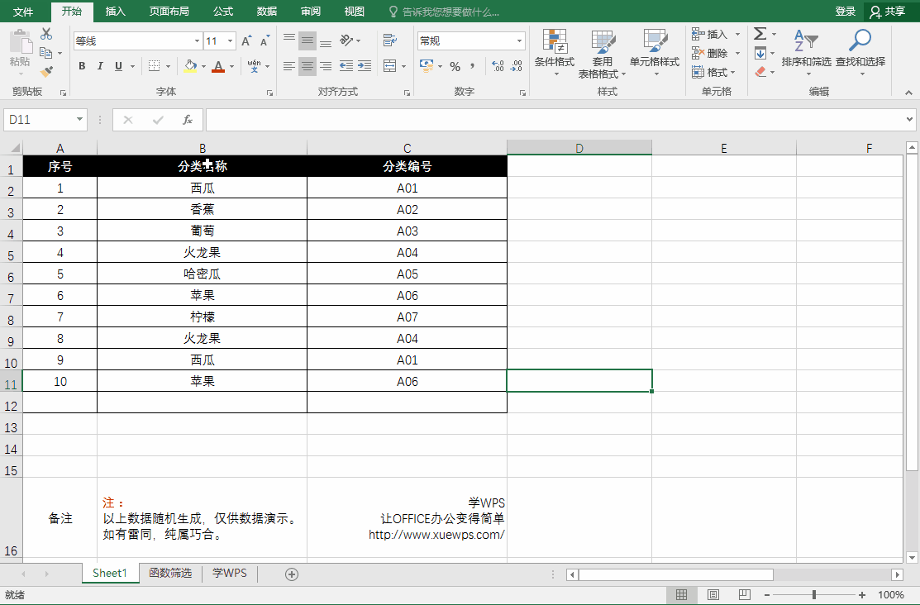Click the Fill down icon
The image size is (920, 605).
[760, 53]
